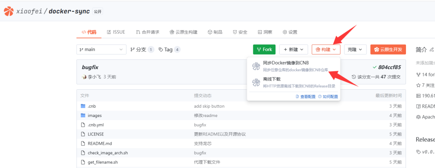Open the .cnb folder name
Screen dimensions: 435x168
[x=92, y=106]
